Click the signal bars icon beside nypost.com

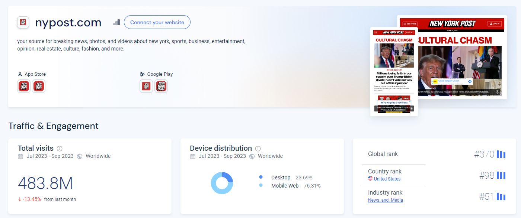pyautogui.click(x=116, y=22)
